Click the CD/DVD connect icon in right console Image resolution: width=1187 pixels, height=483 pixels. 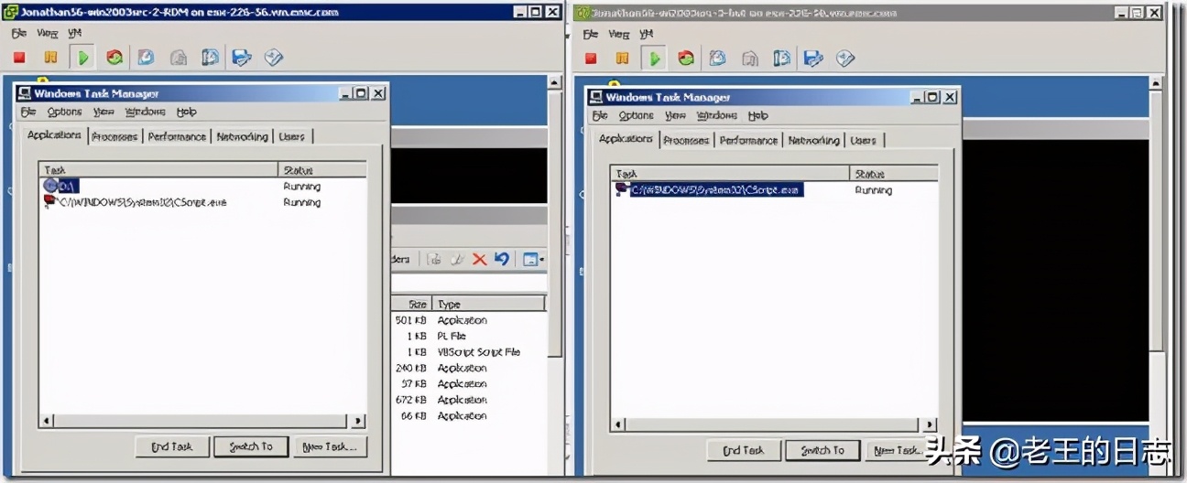click(x=845, y=59)
